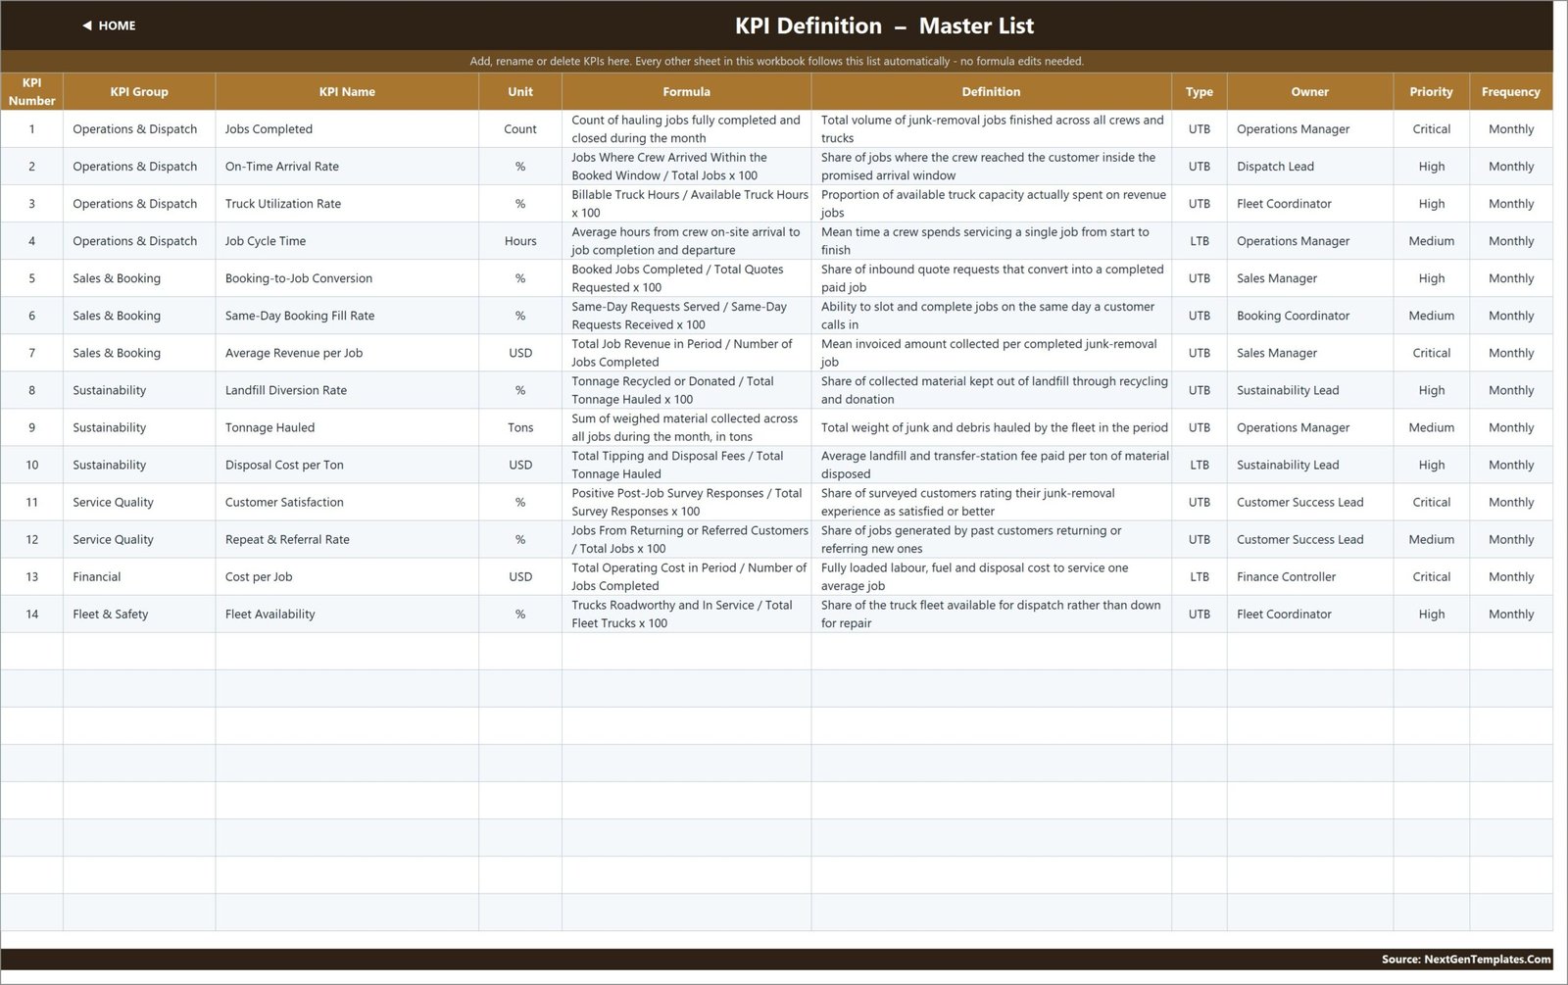The height and width of the screenshot is (985, 1568).
Task: Select the LTB type for Cost per Job
Action: click(1199, 576)
